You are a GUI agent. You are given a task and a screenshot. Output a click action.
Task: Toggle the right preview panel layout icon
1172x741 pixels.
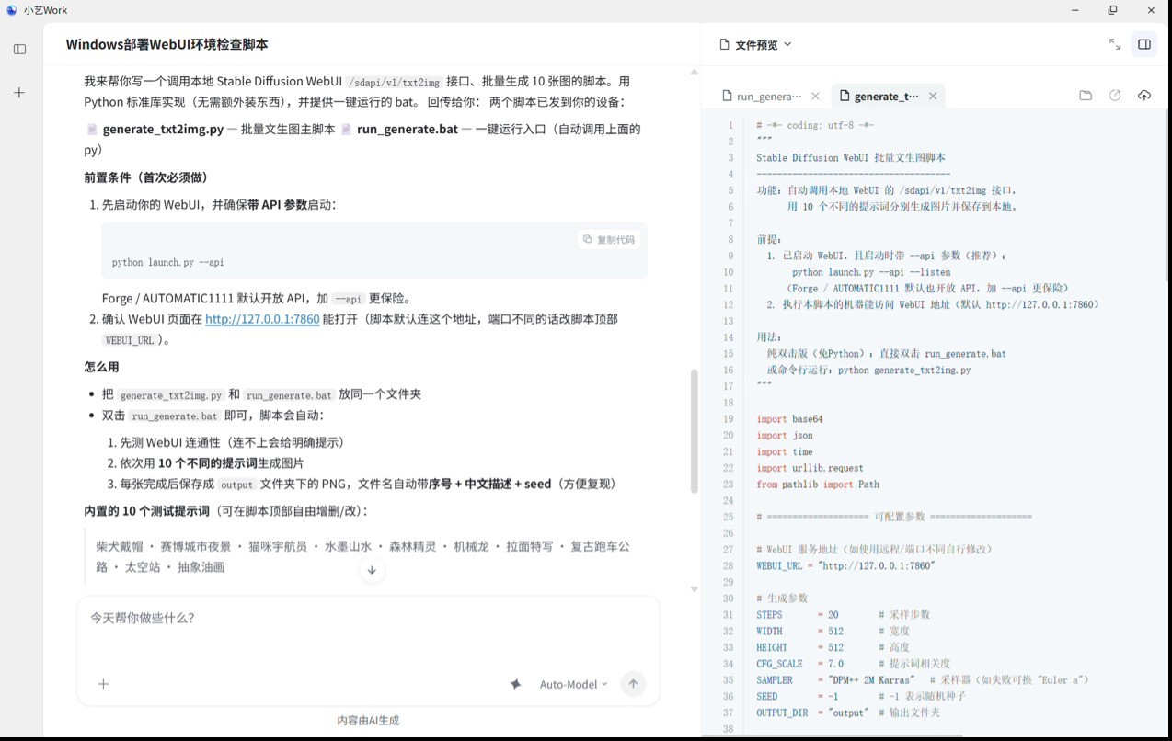click(x=1144, y=44)
